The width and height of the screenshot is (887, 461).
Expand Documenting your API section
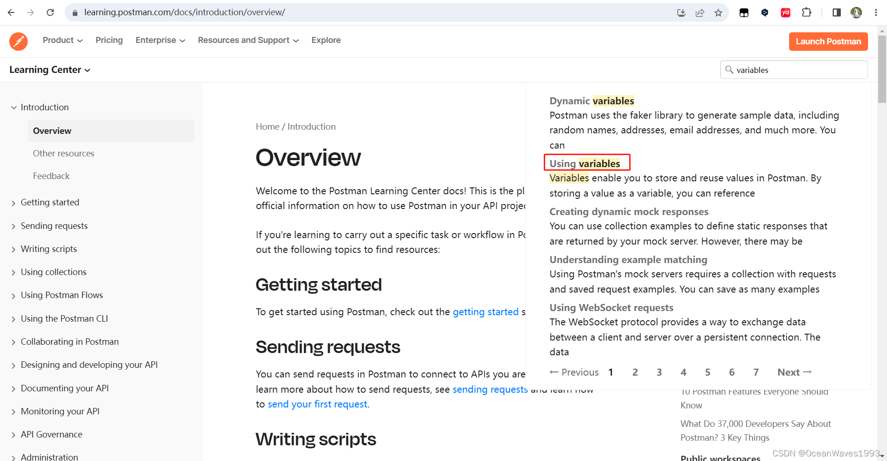14,389
